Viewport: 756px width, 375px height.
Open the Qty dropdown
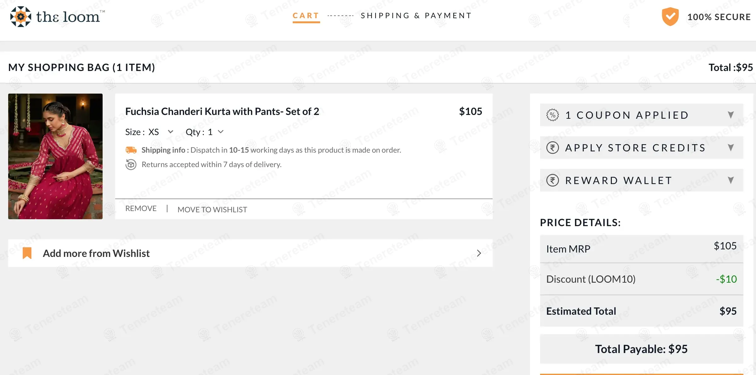pyautogui.click(x=221, y=132)
